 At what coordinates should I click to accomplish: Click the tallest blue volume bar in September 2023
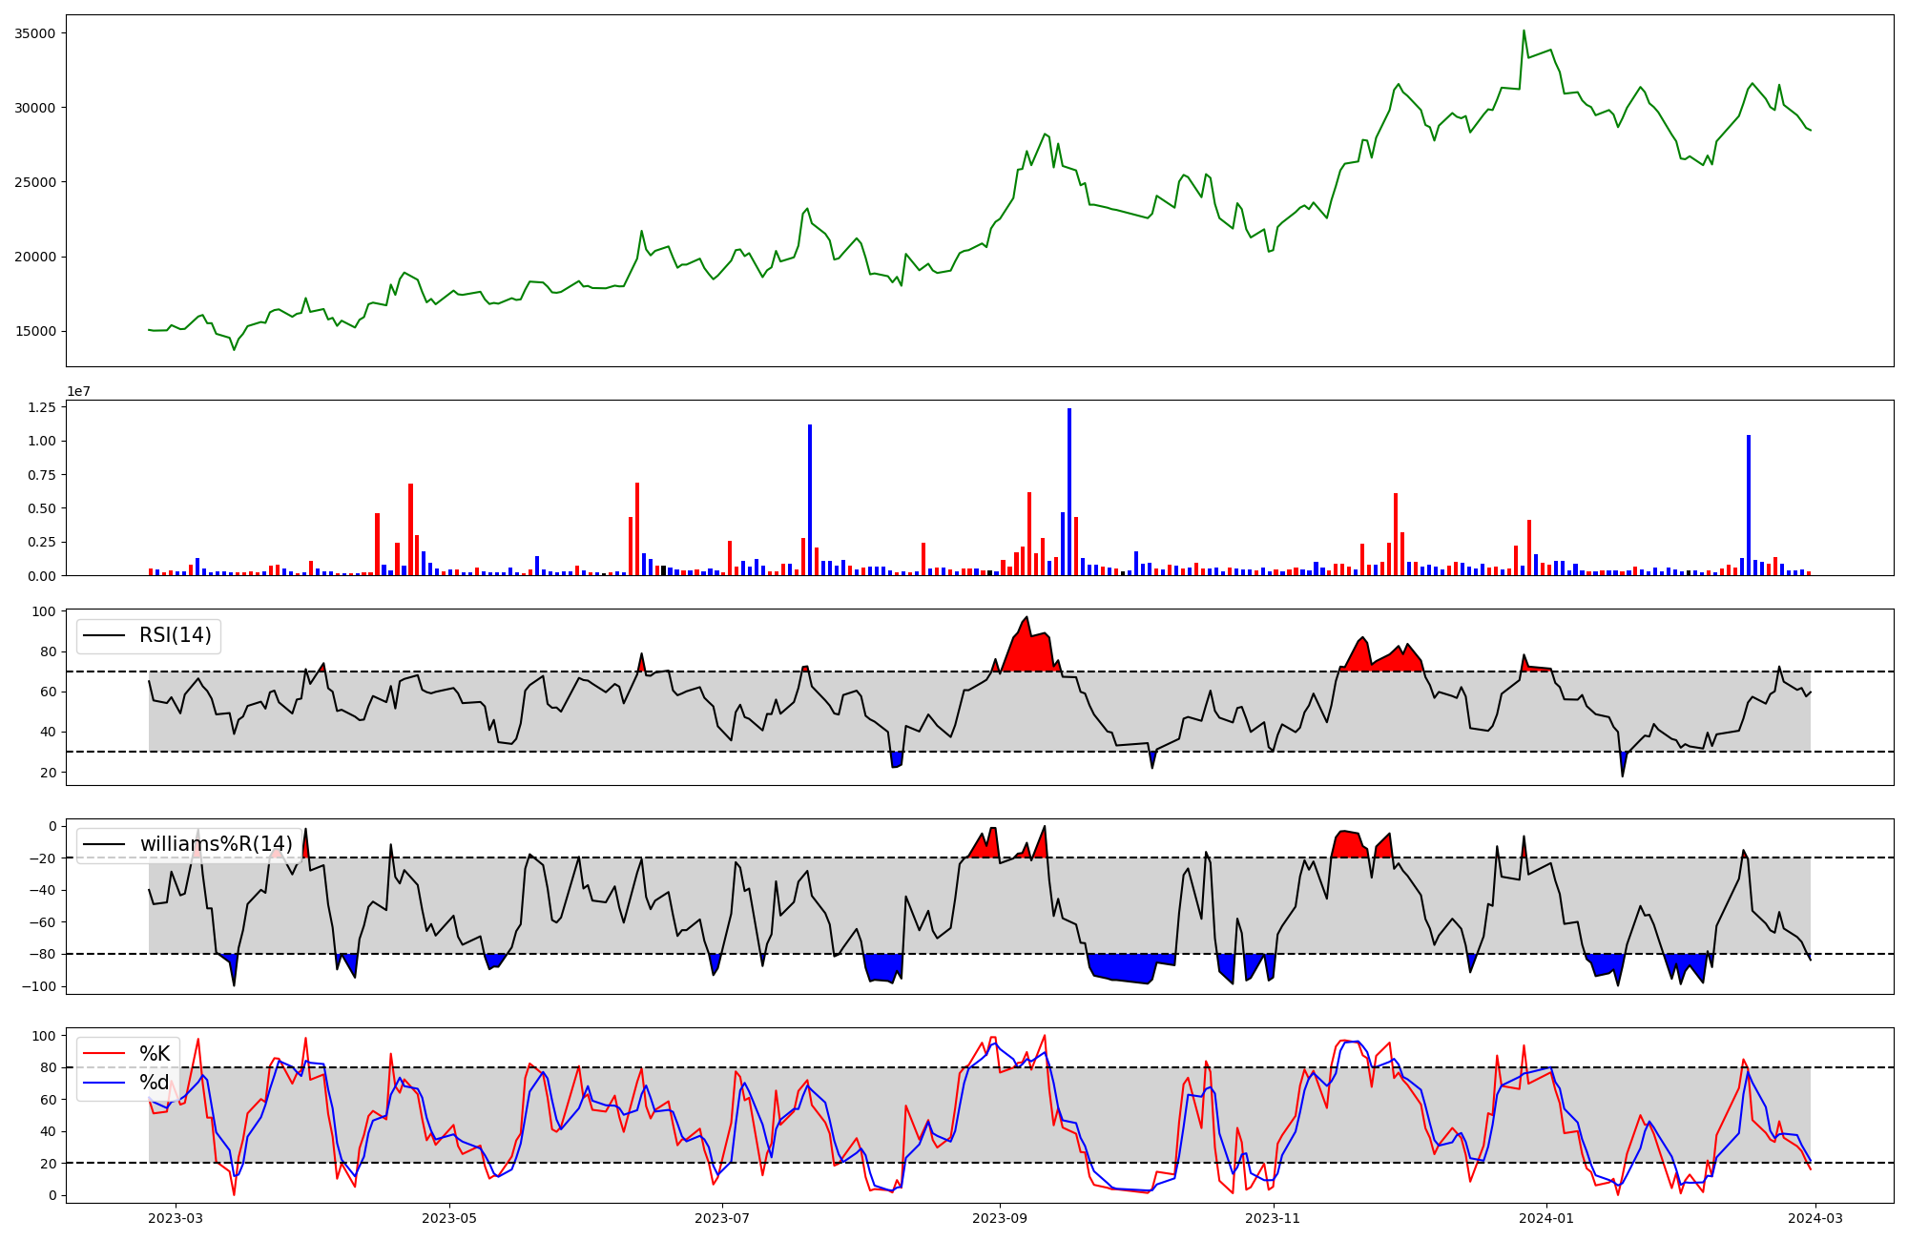click(x=1069, y=491)
